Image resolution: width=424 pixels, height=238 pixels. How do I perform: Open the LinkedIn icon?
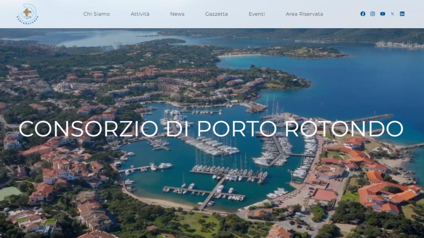[402, 14]
